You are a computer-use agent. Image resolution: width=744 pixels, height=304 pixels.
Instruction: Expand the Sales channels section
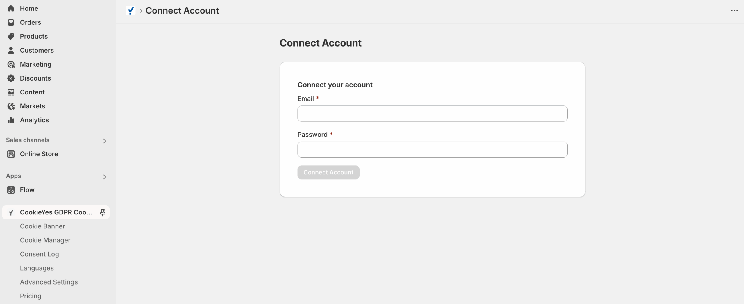pos(105,141)
